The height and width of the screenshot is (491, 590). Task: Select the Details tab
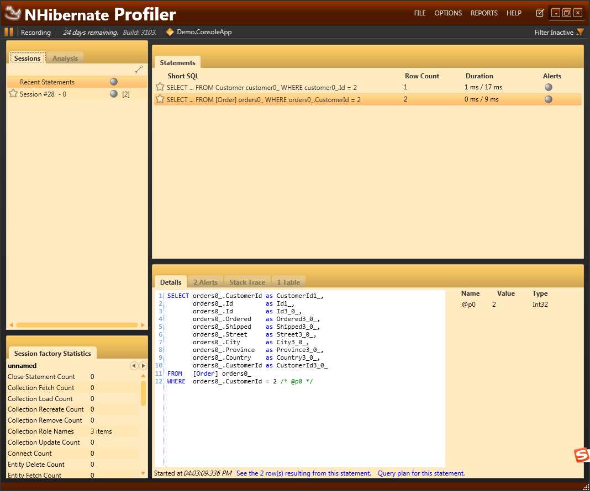171,282
